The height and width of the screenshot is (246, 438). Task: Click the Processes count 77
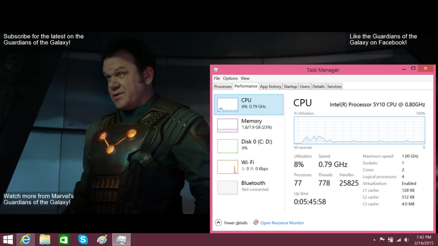298,183
